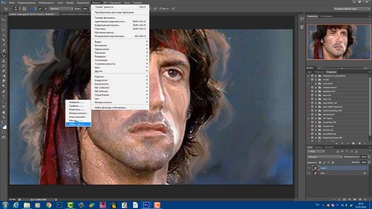Image resolution: width=372 pixels, height=209 pixels.
Task: Open Virtual Painter submenu
Action: click(120, 95)
